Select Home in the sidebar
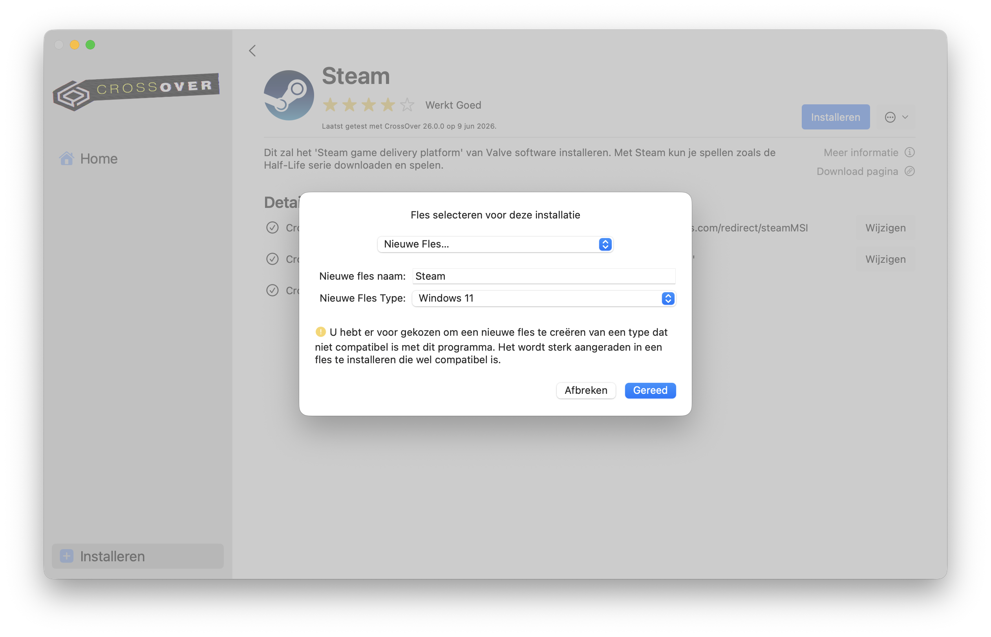This screenshot has width=991, height=637. click(137, 158)
